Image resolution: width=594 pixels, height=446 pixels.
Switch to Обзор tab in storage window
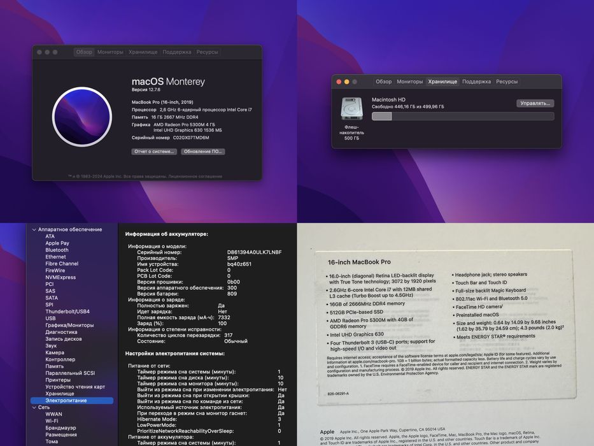(383, 82)
